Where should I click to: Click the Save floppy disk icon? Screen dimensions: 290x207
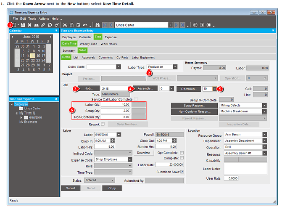pyautogui.click(x=23, y=25)
